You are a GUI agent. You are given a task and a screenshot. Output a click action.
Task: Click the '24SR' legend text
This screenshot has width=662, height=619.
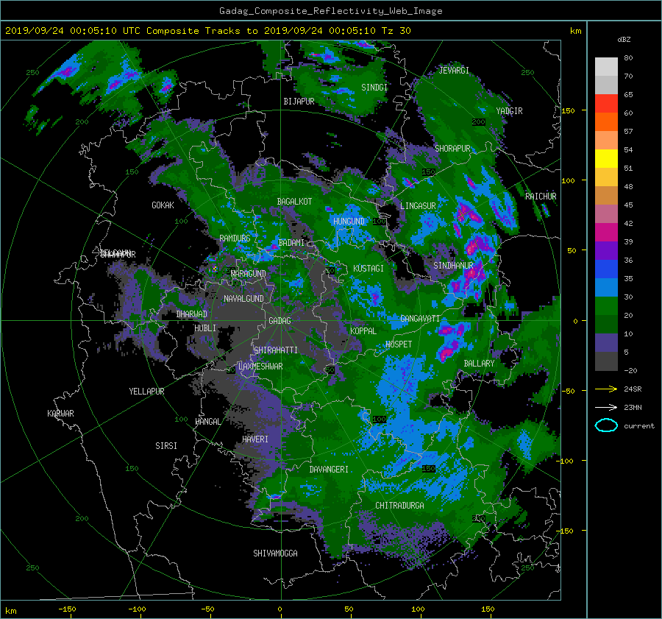(x=633, y=389)
